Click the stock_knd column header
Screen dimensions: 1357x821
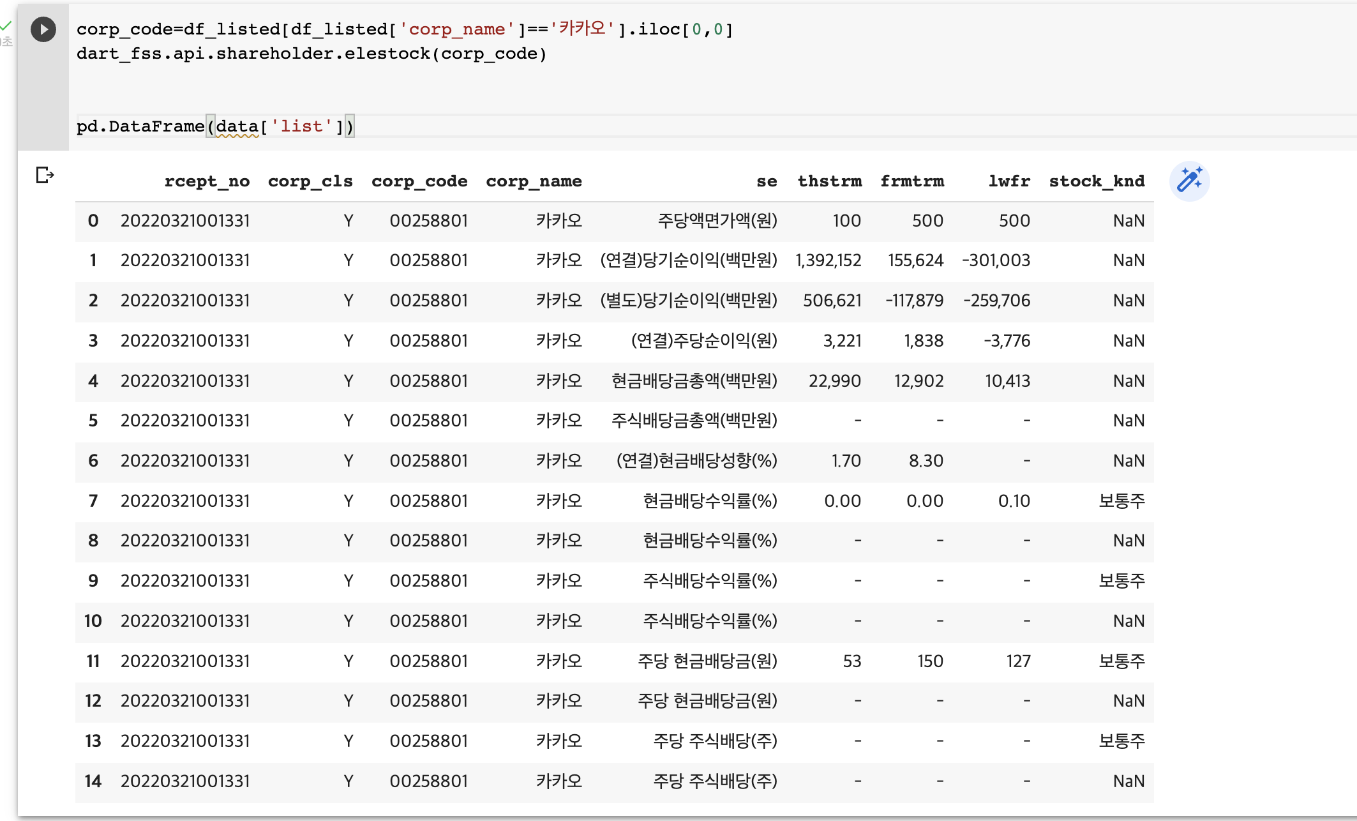(x=1097, y=181)
